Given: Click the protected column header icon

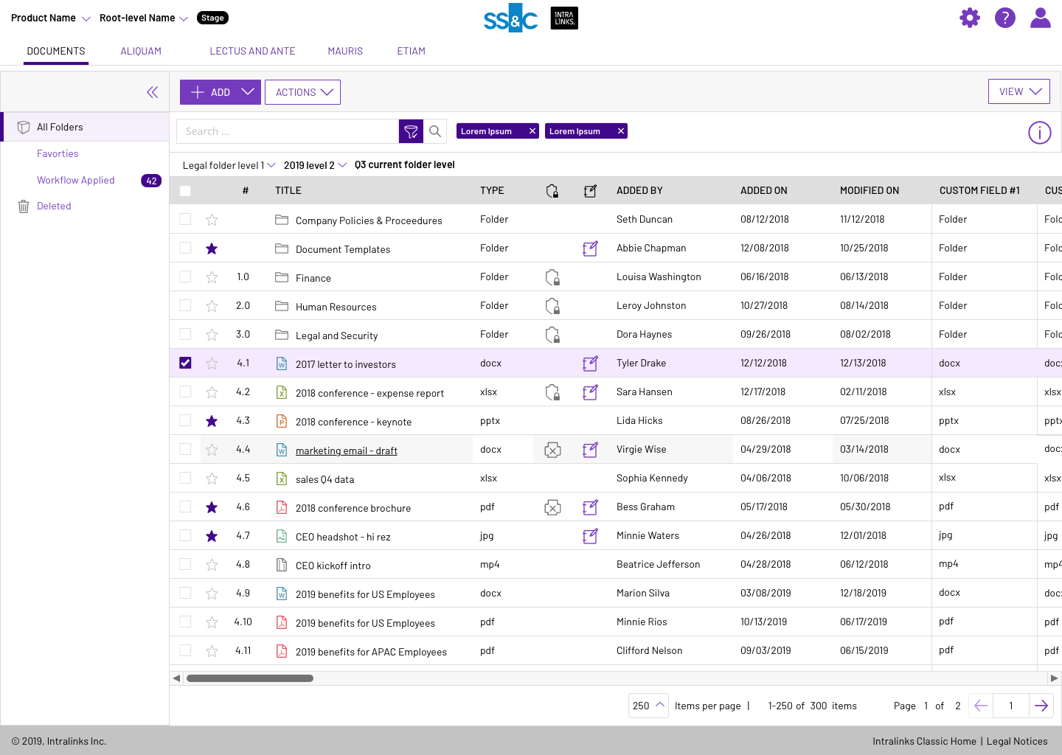Looking at the screenshot, I should [x=552, y=191].
